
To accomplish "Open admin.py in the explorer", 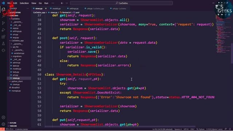I will click(15, 63).
